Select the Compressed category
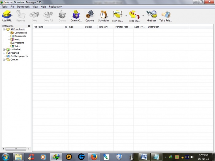 coord(21,33)
